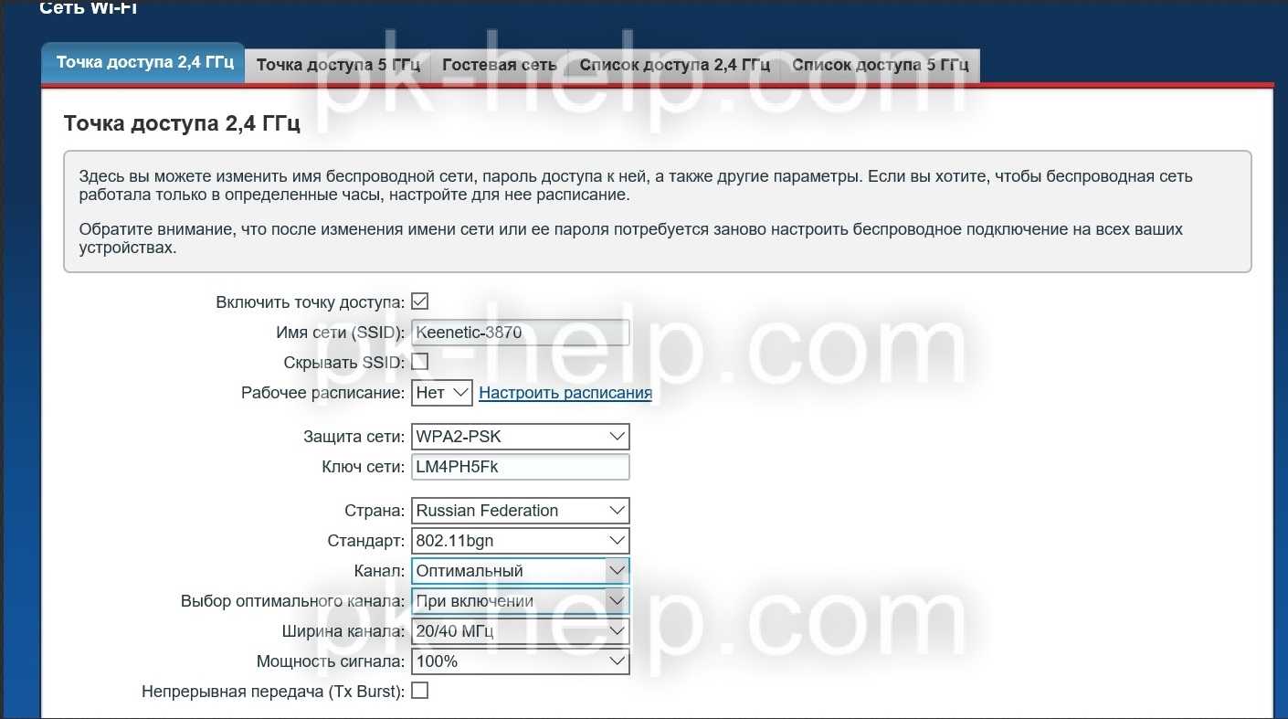Viewport: 1288px width, 719px height.
Task: Open the Страна dropdown showing Russian Federation
Action: (x=520, y=511)
